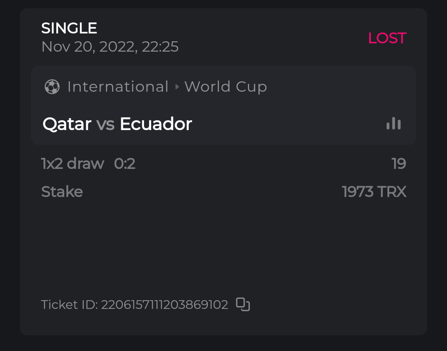Click empty area below Stake row

click(x=223, y=244)
